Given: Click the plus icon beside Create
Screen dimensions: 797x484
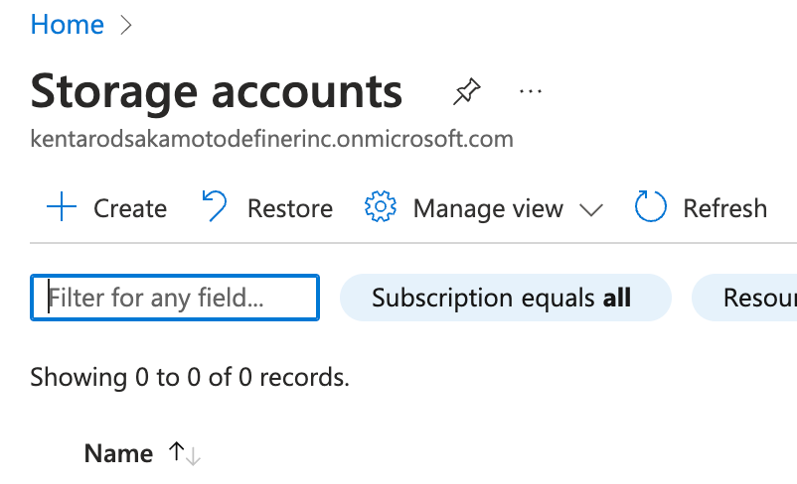Looking at the screenshot, I should pyautogui.click(x=62, y=207).
